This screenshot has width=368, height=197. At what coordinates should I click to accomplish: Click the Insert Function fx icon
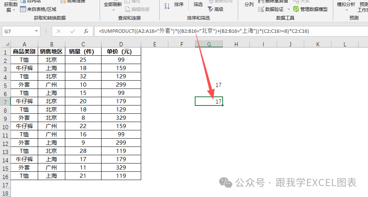(86, 31)
